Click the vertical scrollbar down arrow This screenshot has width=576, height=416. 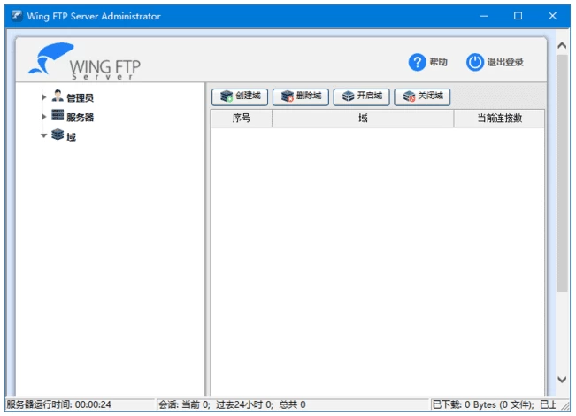click(x=562, y=379)
